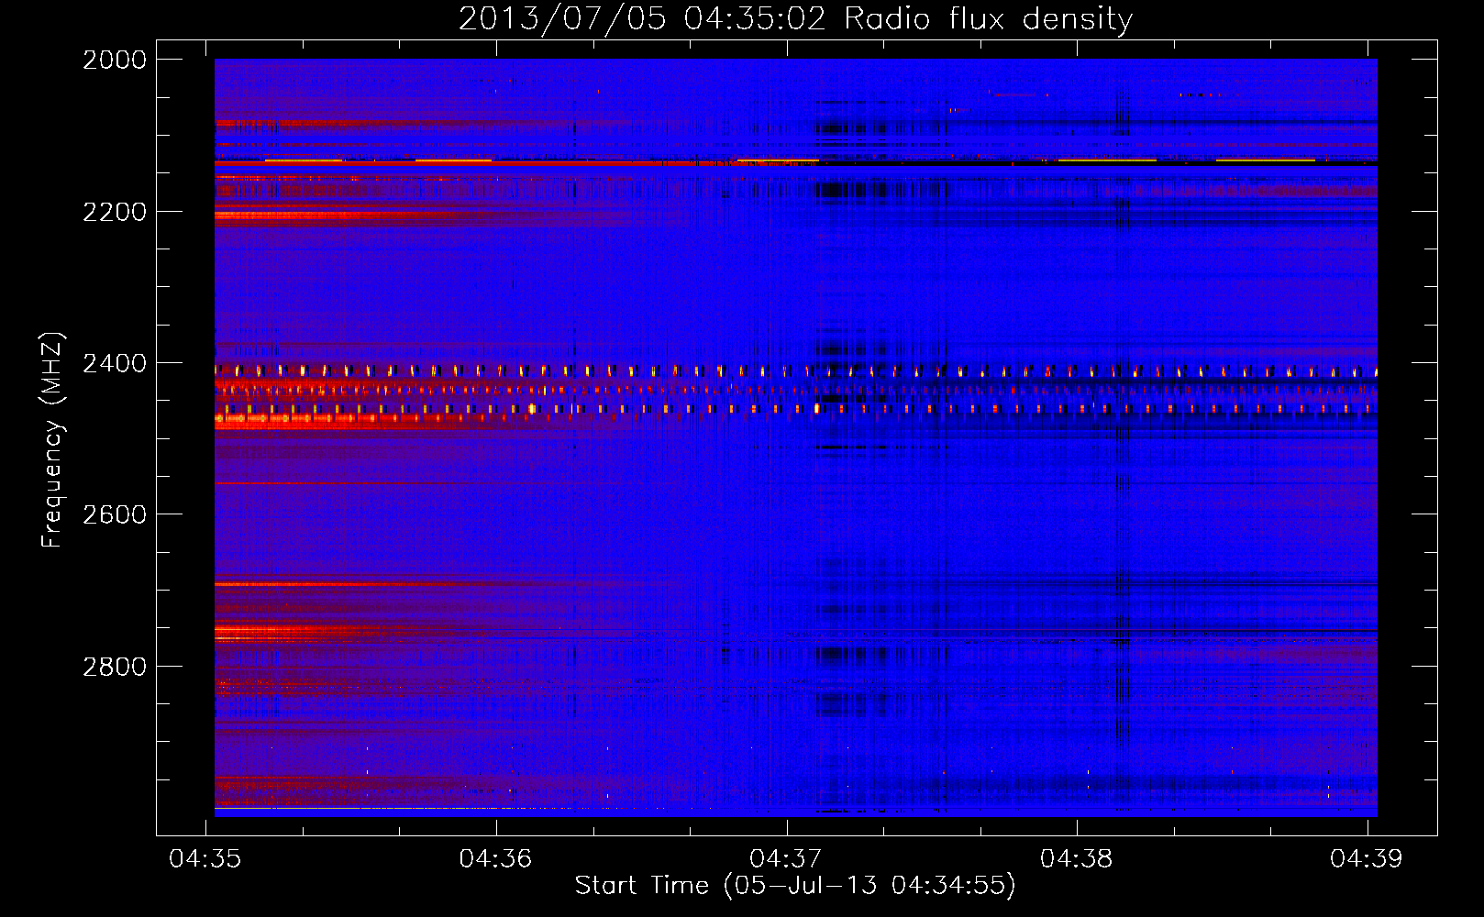Click the '04:39' time axis label

(x=1367, y=858)
